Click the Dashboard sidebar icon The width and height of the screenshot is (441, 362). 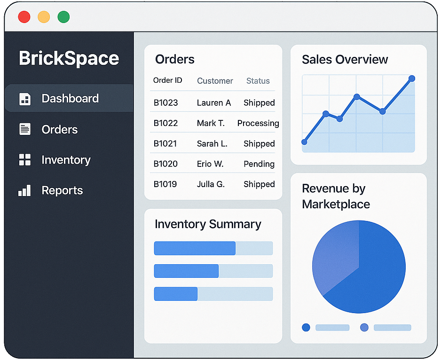[x=24, y=99]
